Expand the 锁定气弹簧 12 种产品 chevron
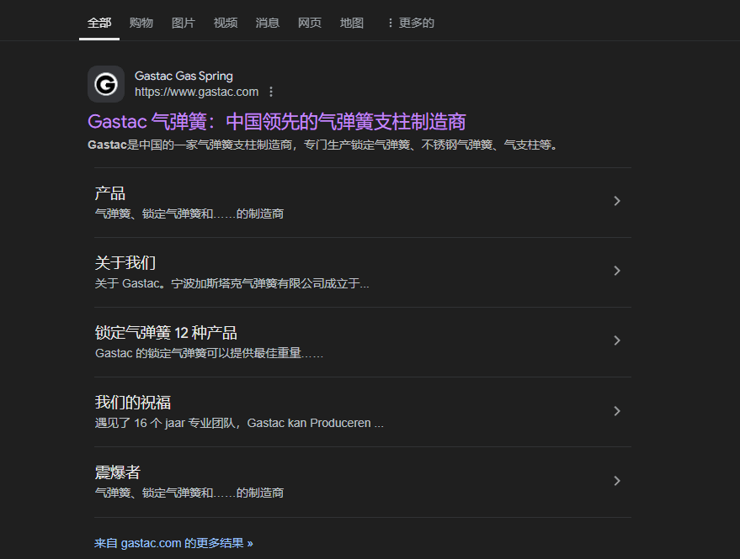740x559 pixels. 617,340
